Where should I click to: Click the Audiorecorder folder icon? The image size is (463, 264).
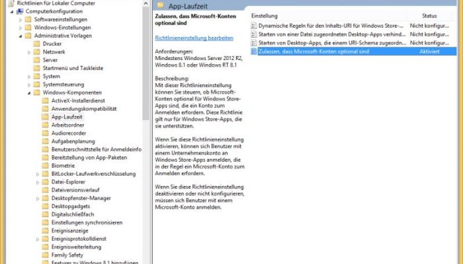pos(46,133)
